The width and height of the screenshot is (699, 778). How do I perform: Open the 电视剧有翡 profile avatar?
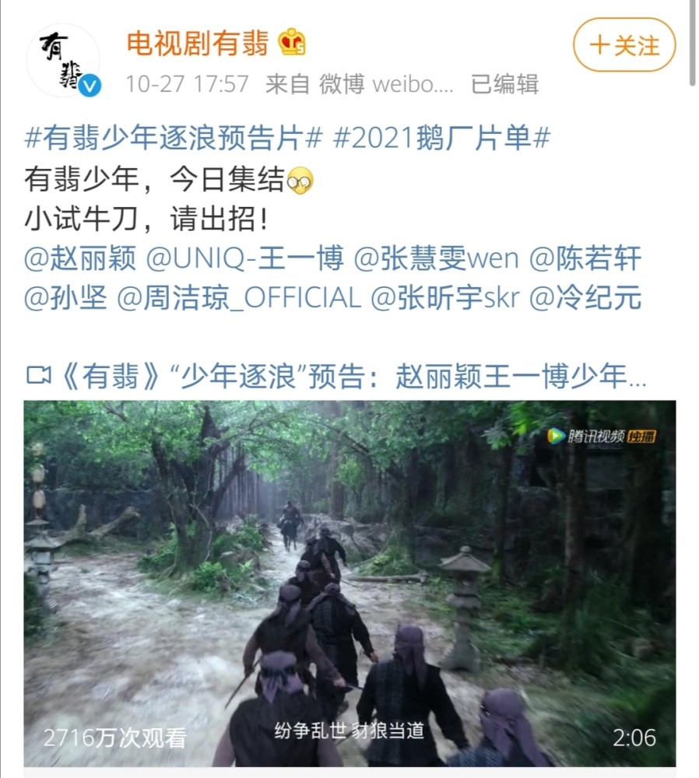[x=63, y=60]
